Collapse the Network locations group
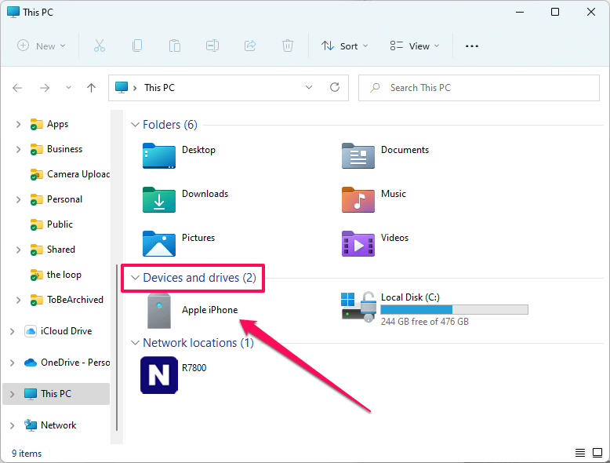Viewport: 610px width, 463px height. click(x=135, y=343)
